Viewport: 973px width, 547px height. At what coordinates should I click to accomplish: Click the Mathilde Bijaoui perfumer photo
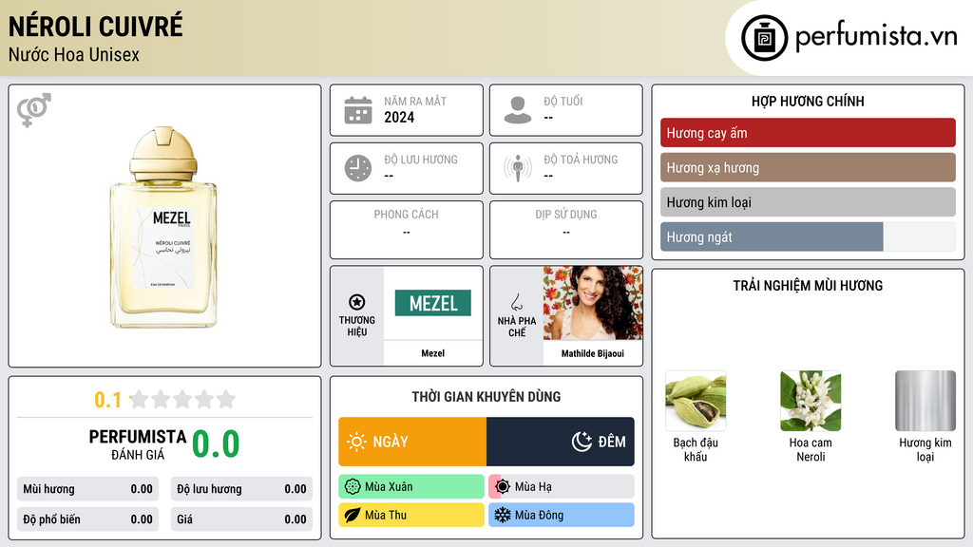tap(593, 303)
